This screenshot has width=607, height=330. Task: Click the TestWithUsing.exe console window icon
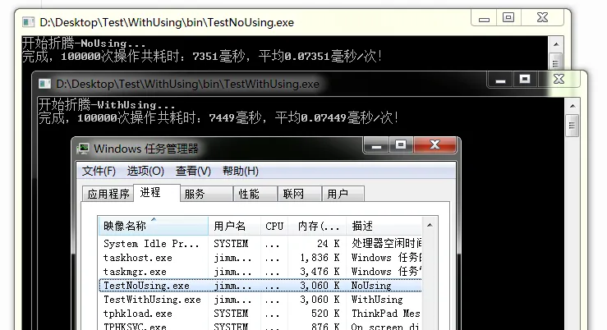click(44, 84)
